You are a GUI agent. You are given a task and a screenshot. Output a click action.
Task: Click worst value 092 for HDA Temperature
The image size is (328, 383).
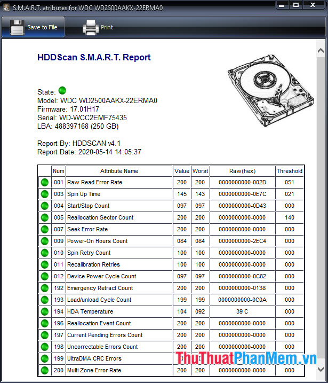click(200, 311)
